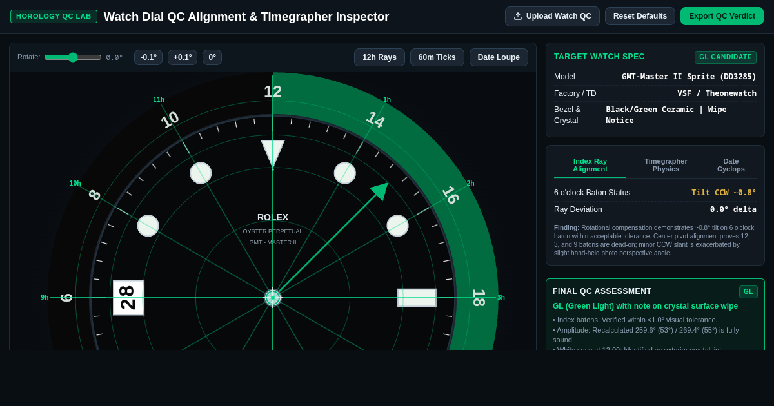Click the '0.0° delta' ray deviation value

coord(733,209)
